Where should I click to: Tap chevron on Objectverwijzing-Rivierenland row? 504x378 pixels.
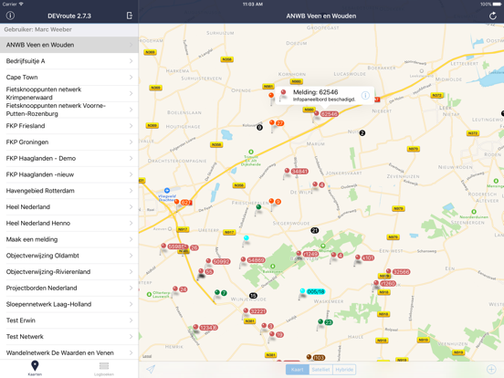tap(131, 272)
